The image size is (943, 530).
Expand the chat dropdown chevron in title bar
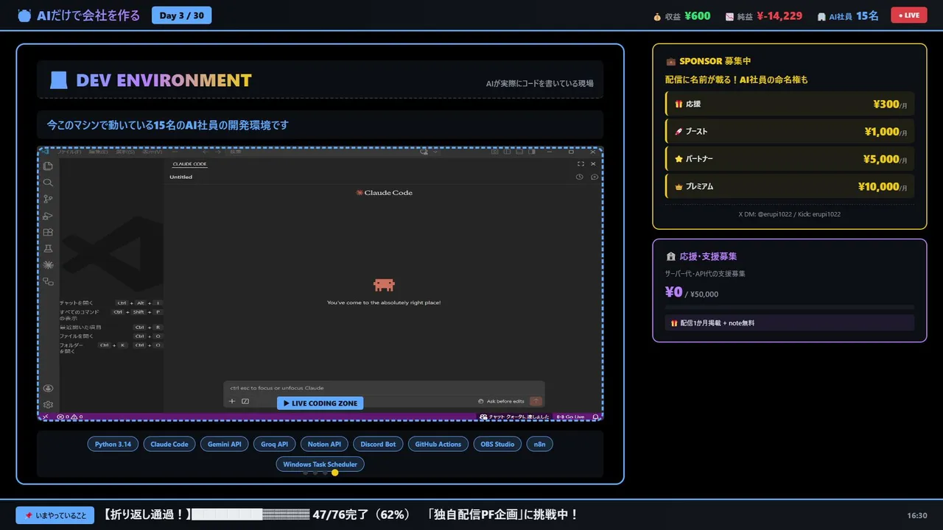pos(435,152)
